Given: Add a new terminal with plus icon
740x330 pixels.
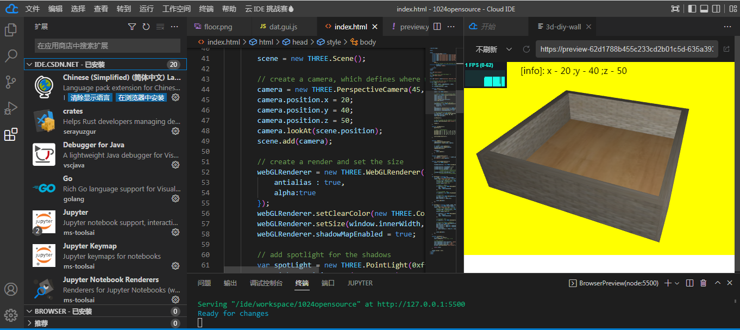Looking at the screenshot, I should point(668,283).
